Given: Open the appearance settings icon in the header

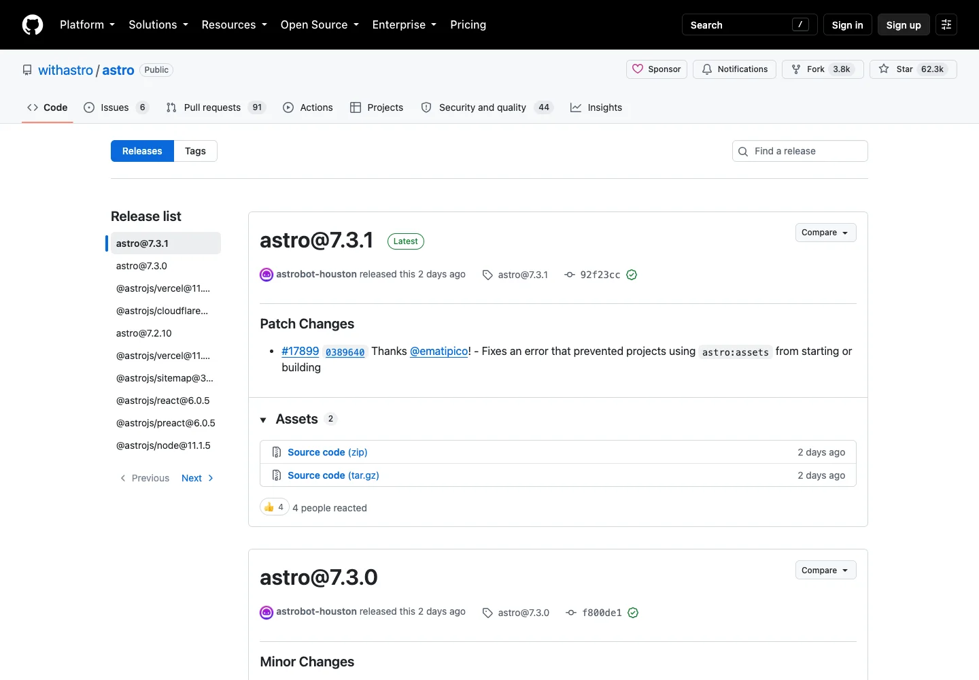Looking at the screenshot, I should pos(946,24).
